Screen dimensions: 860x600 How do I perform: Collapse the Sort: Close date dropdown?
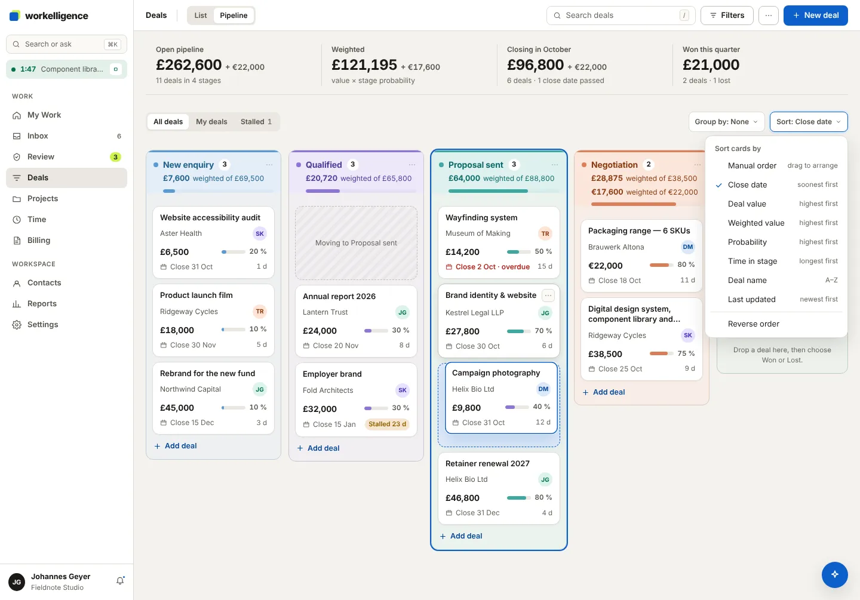coord(809,122)
